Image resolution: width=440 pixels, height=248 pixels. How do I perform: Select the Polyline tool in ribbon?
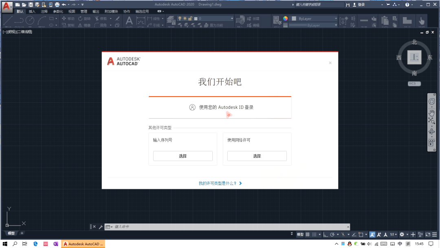[18, 21]
